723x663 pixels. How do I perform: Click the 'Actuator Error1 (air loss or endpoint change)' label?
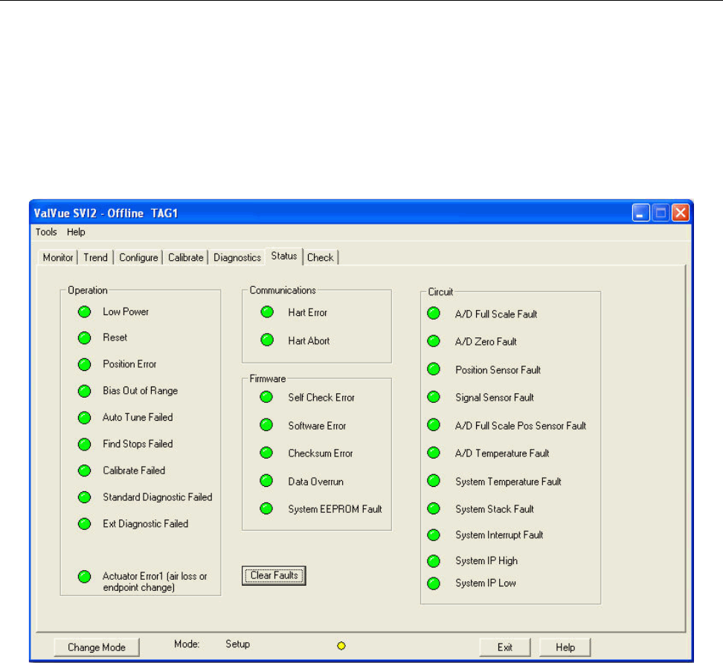pyautogui.click(x=155, y=582)
